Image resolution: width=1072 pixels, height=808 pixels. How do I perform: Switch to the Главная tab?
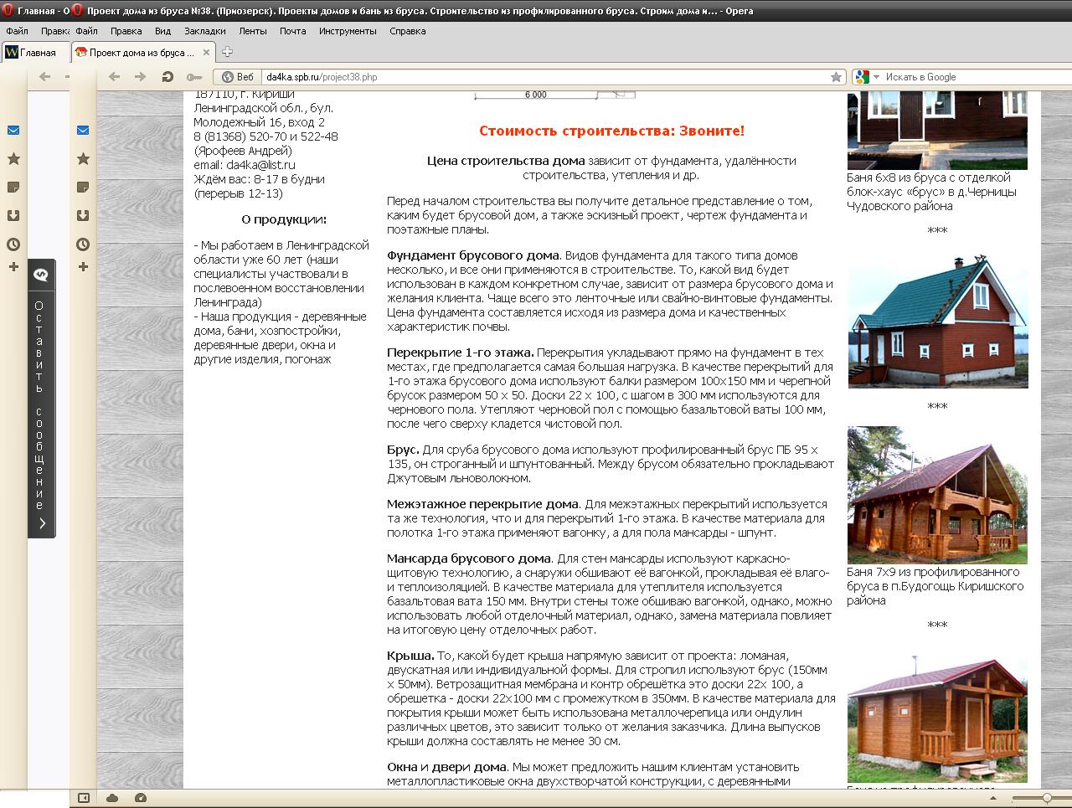[x=35, y=52]
